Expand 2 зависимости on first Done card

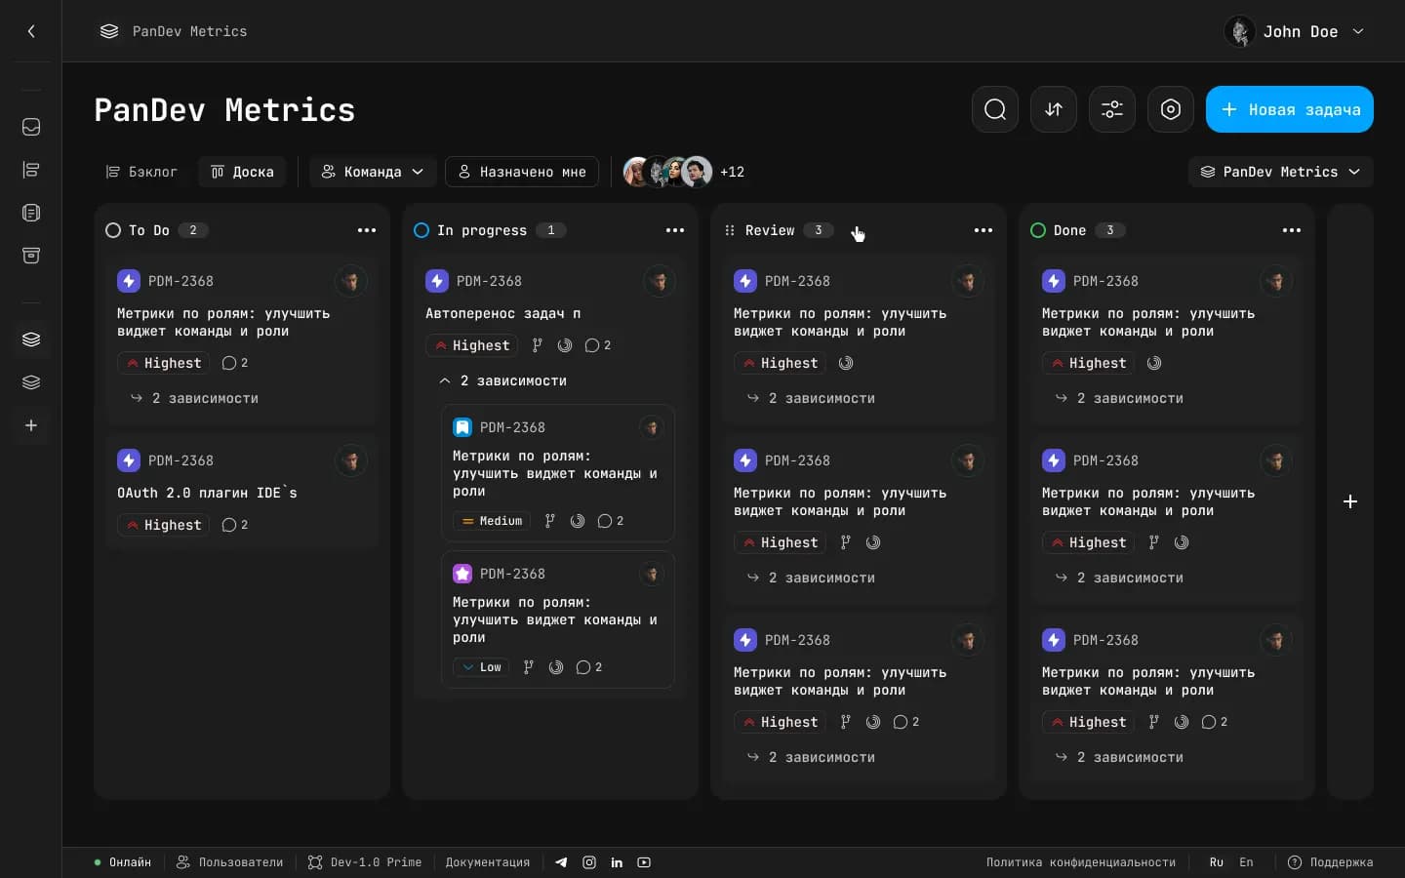(1120, 398)
